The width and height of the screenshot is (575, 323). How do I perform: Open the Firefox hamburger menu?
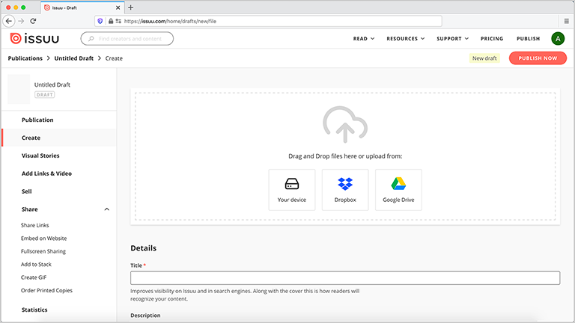click(x=566, y=22)
